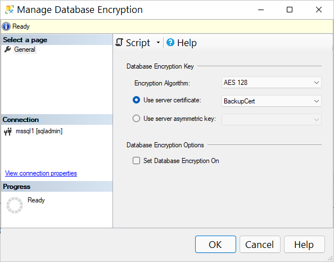Click the Database Encryption Options group label

click(165, 145)
